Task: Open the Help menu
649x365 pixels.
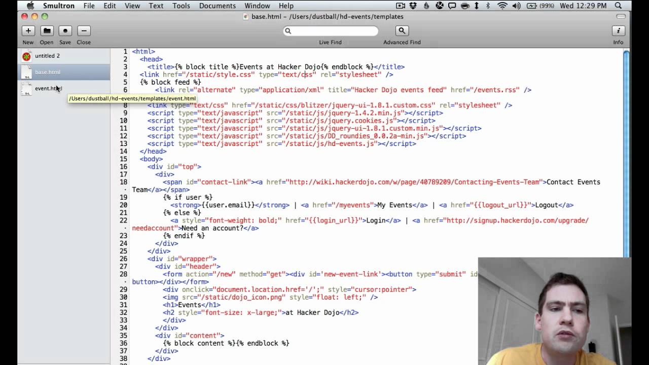Action: tap(286, 6)
